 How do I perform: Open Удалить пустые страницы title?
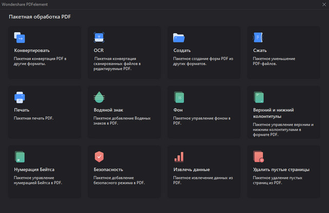tap(281, 169)
